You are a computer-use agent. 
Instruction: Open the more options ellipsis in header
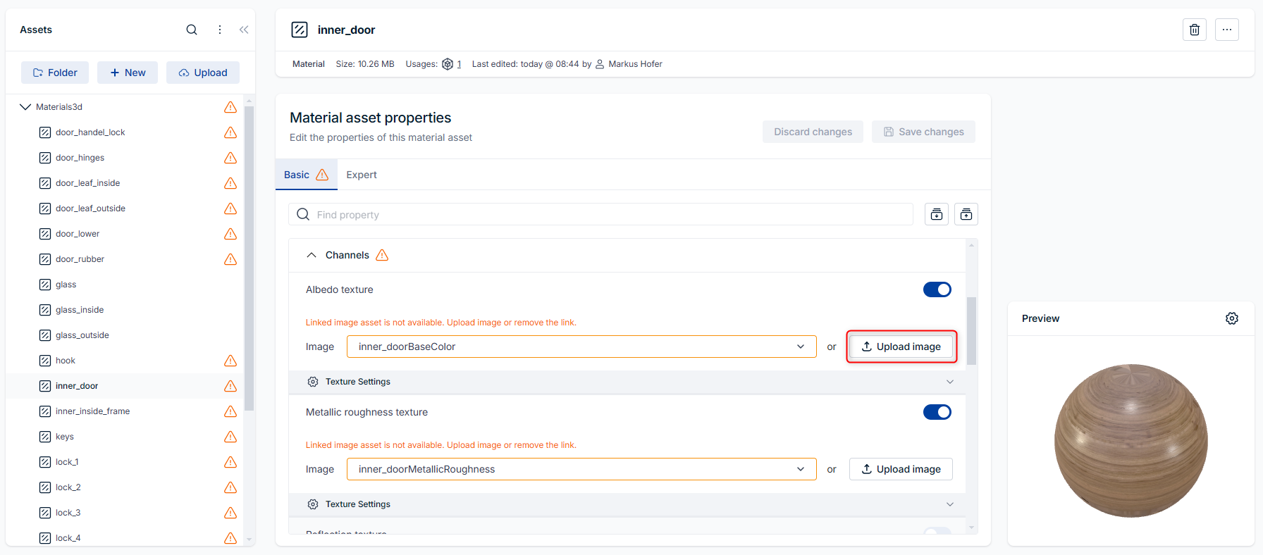[x=1226, y=30]
